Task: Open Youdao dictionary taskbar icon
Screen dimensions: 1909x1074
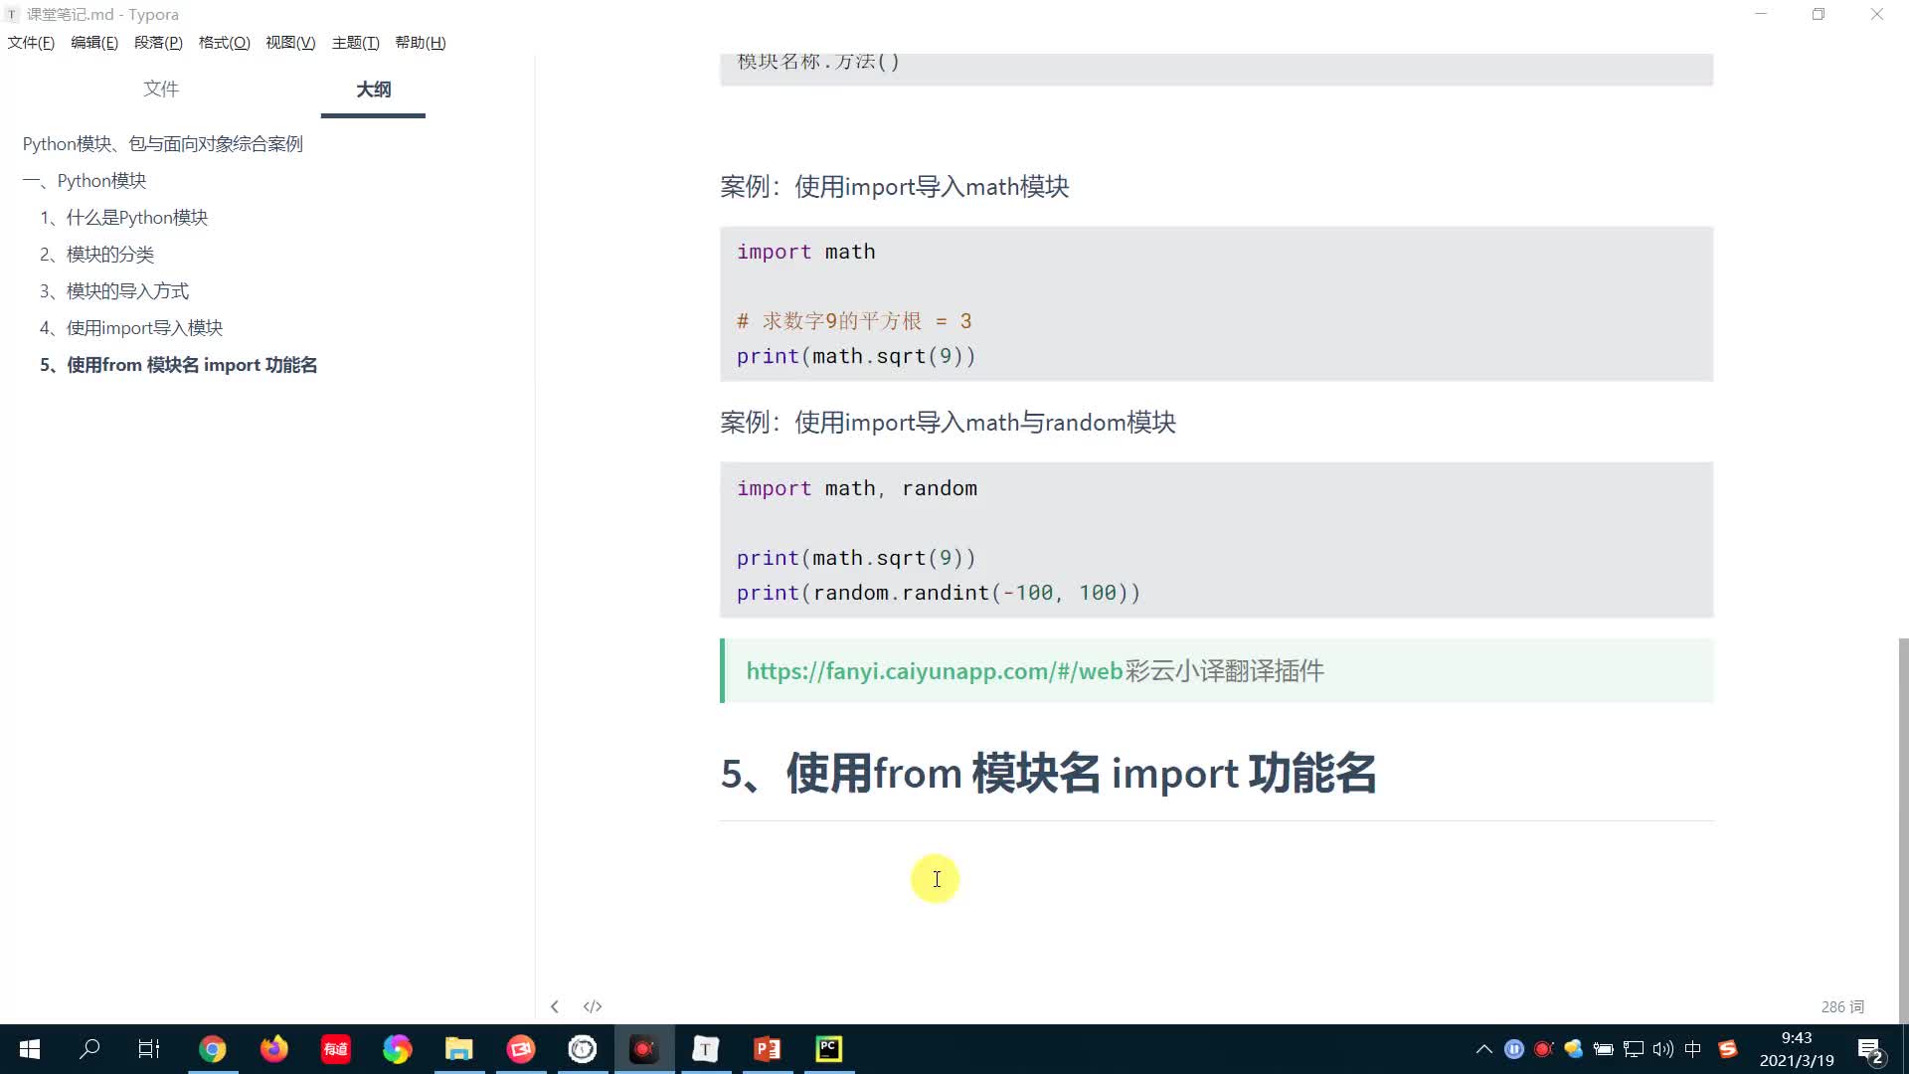Action: click(x=336, y=1049)
